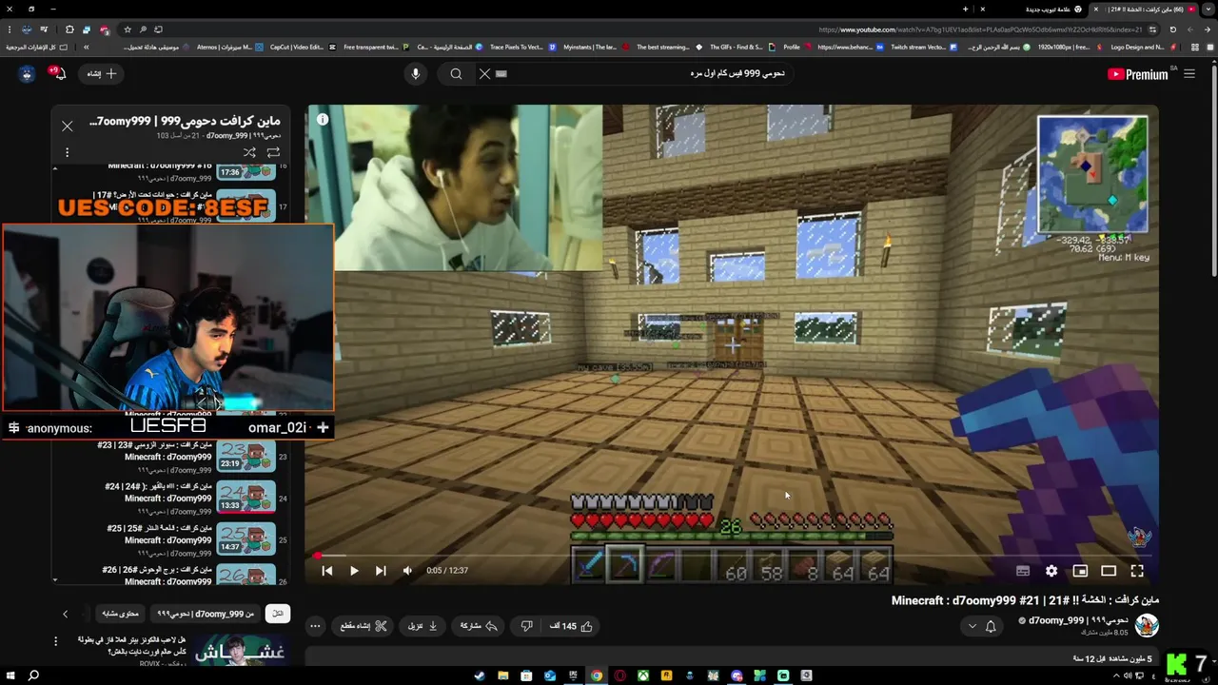Select the 'محتوى مشابه' filter chip
1218x685 pixels.
pos(120,614)
